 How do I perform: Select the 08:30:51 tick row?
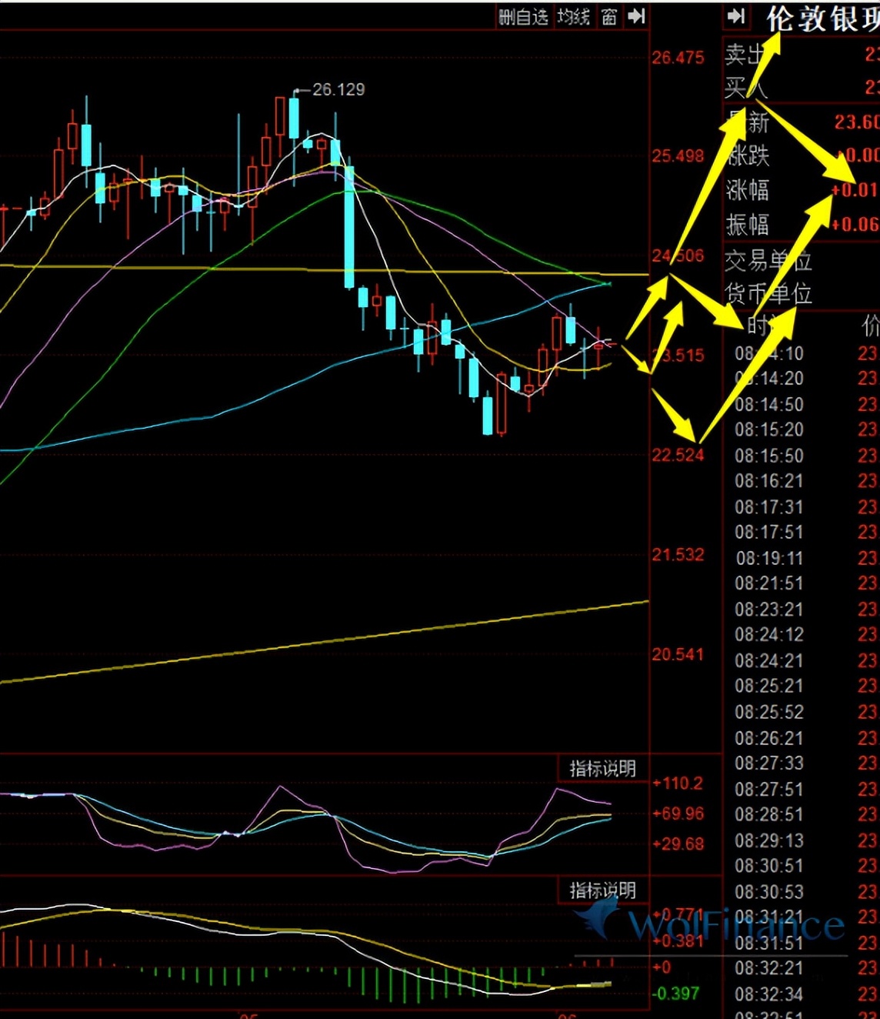point(805,866)
